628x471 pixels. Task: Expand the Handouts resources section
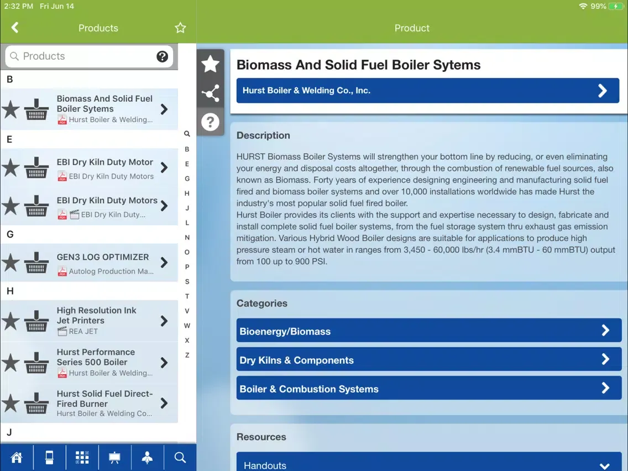click(x=429, y=462)
